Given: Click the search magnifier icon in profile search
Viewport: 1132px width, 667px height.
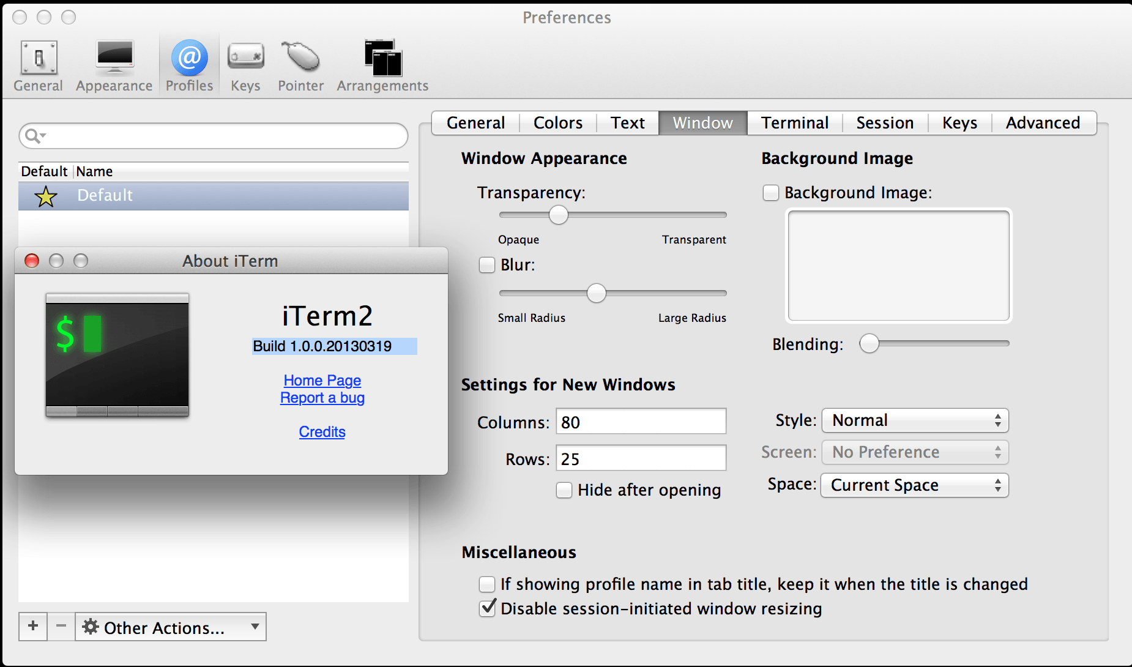Looking at the screenshot, I should click(35, 136).
